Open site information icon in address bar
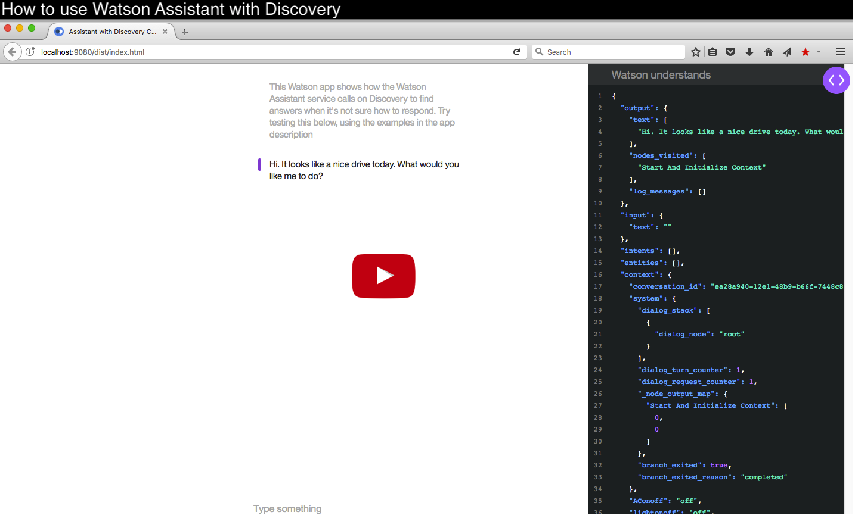The width and height of the screenshot is (855, 515). click(30, 52)
